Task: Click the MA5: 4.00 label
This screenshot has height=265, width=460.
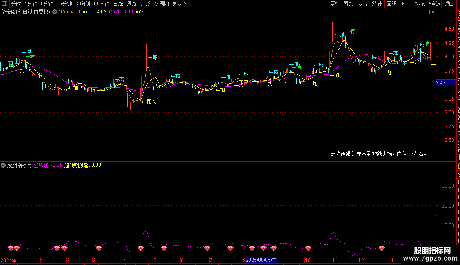Action: [69, 12]
